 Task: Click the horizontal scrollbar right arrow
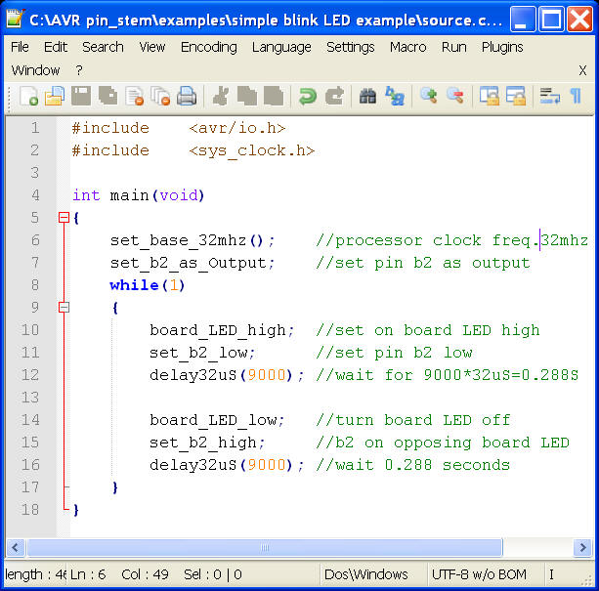(583, 548)
